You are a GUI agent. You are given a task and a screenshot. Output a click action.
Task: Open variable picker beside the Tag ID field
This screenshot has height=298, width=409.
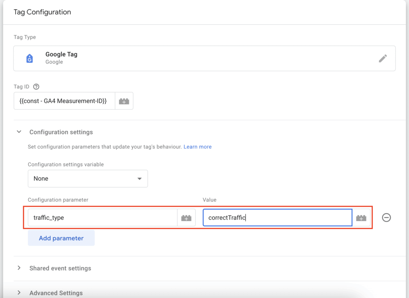pyautogui.click(x=124, y=101)
